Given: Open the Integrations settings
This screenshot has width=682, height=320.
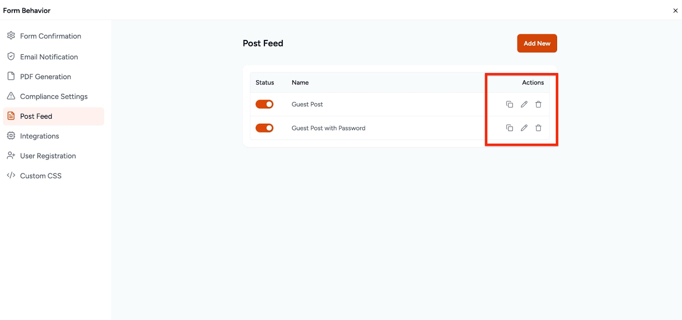Looking at the screenshot, I should coord(40,136).
